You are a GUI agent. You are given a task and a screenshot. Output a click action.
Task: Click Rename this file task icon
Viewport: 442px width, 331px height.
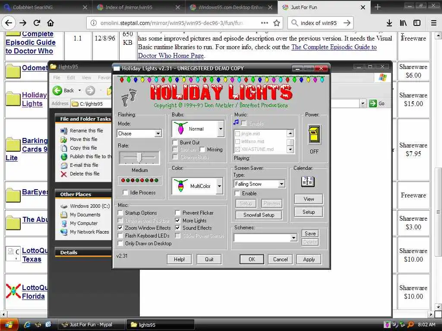click(64, 131)
